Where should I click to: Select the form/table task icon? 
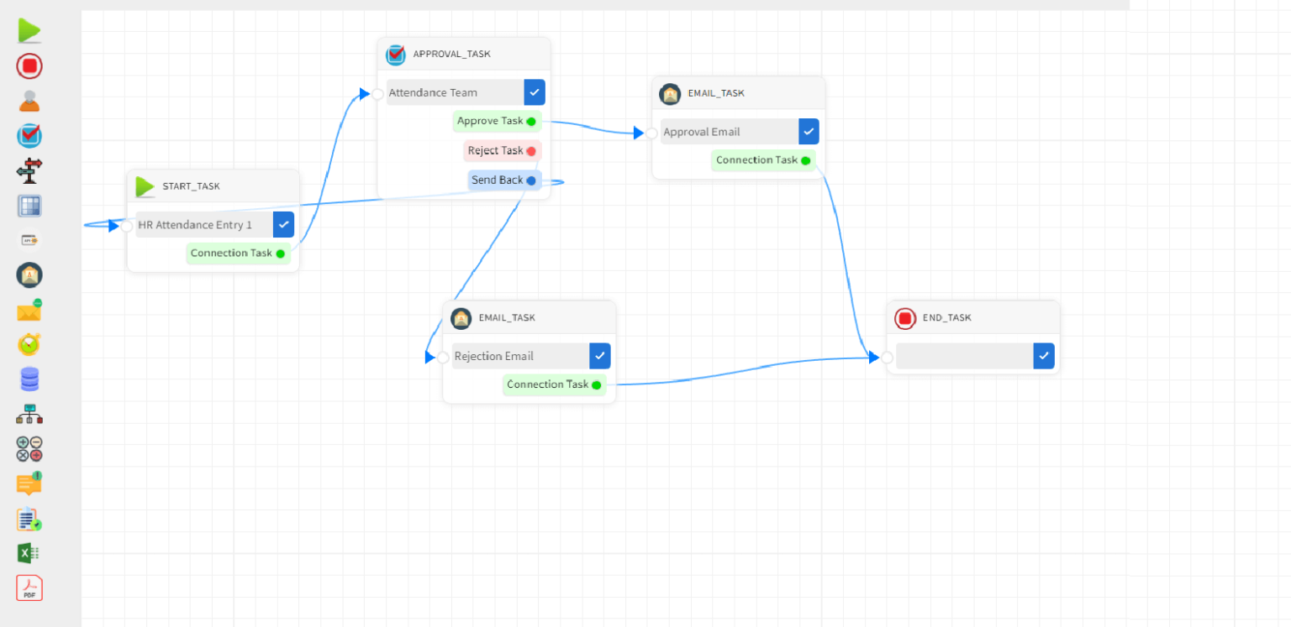pos(29,206)
